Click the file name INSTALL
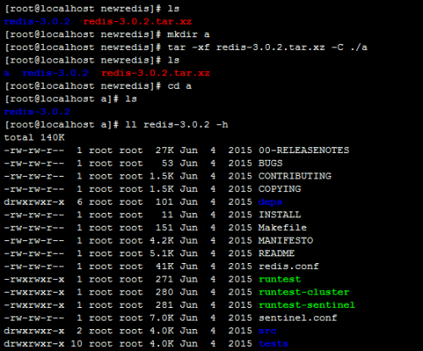423x351 pixels. point(280,215)
